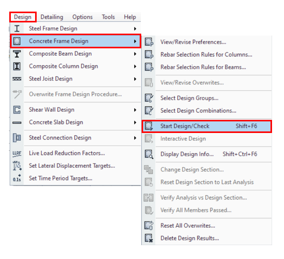Open the Tools menu

(x=108, y=17)
